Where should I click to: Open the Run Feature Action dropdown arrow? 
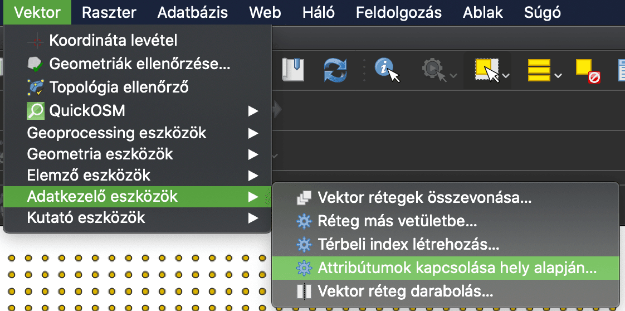(x=453, y=75)
